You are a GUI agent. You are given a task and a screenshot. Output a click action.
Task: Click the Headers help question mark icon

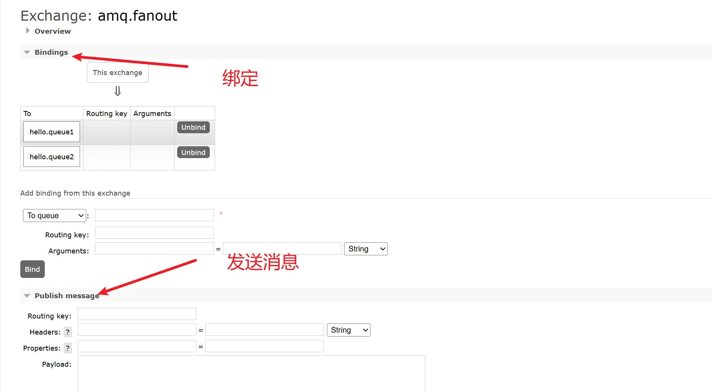point(68,332)
